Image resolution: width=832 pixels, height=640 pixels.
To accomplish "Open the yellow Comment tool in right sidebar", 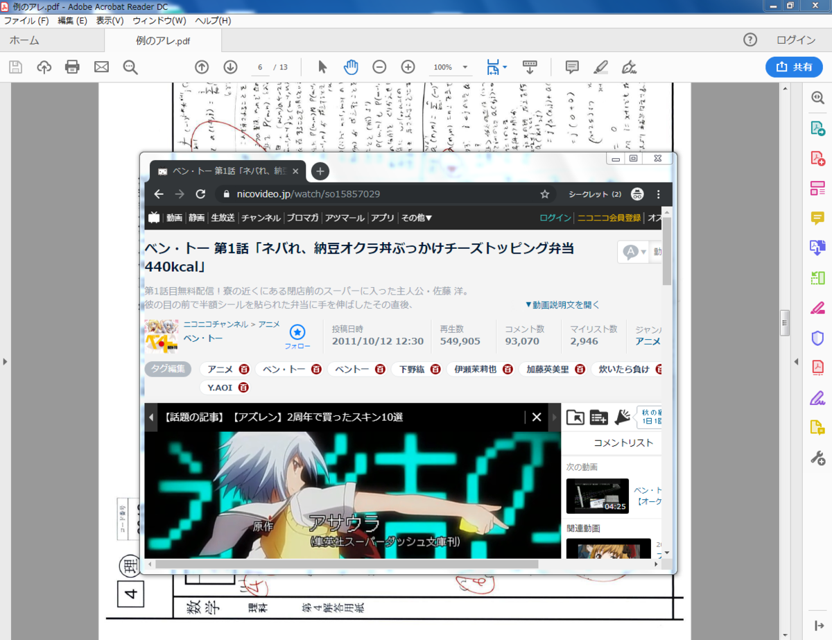I will click(817, 218).
